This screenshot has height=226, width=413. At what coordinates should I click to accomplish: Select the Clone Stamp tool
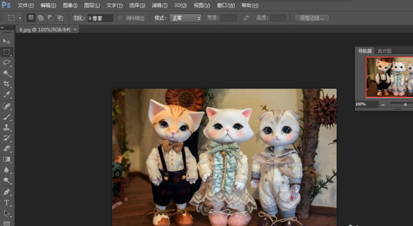(6, 127)
